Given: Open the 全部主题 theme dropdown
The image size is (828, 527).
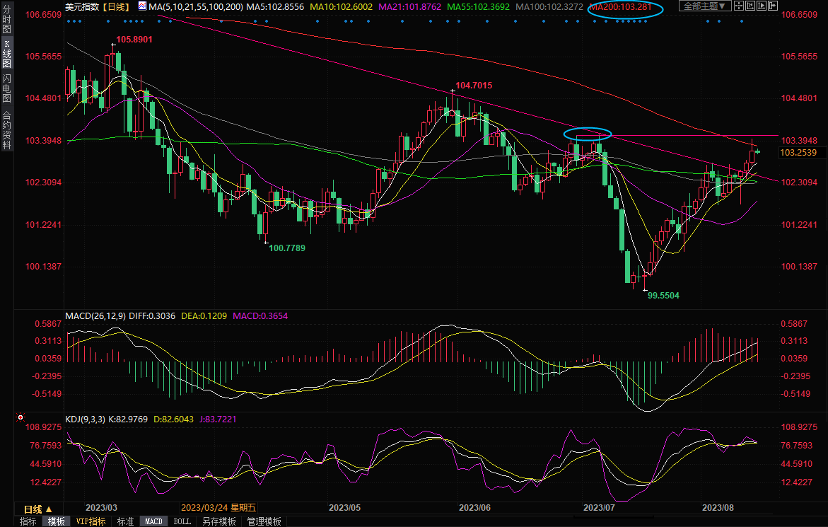Looking at the screenshot, I should [704, 6].
